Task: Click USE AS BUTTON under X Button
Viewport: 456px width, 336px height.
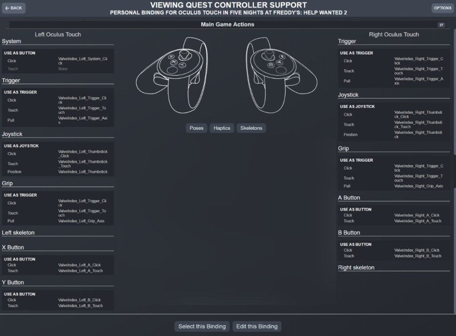Action: point(20,260)
